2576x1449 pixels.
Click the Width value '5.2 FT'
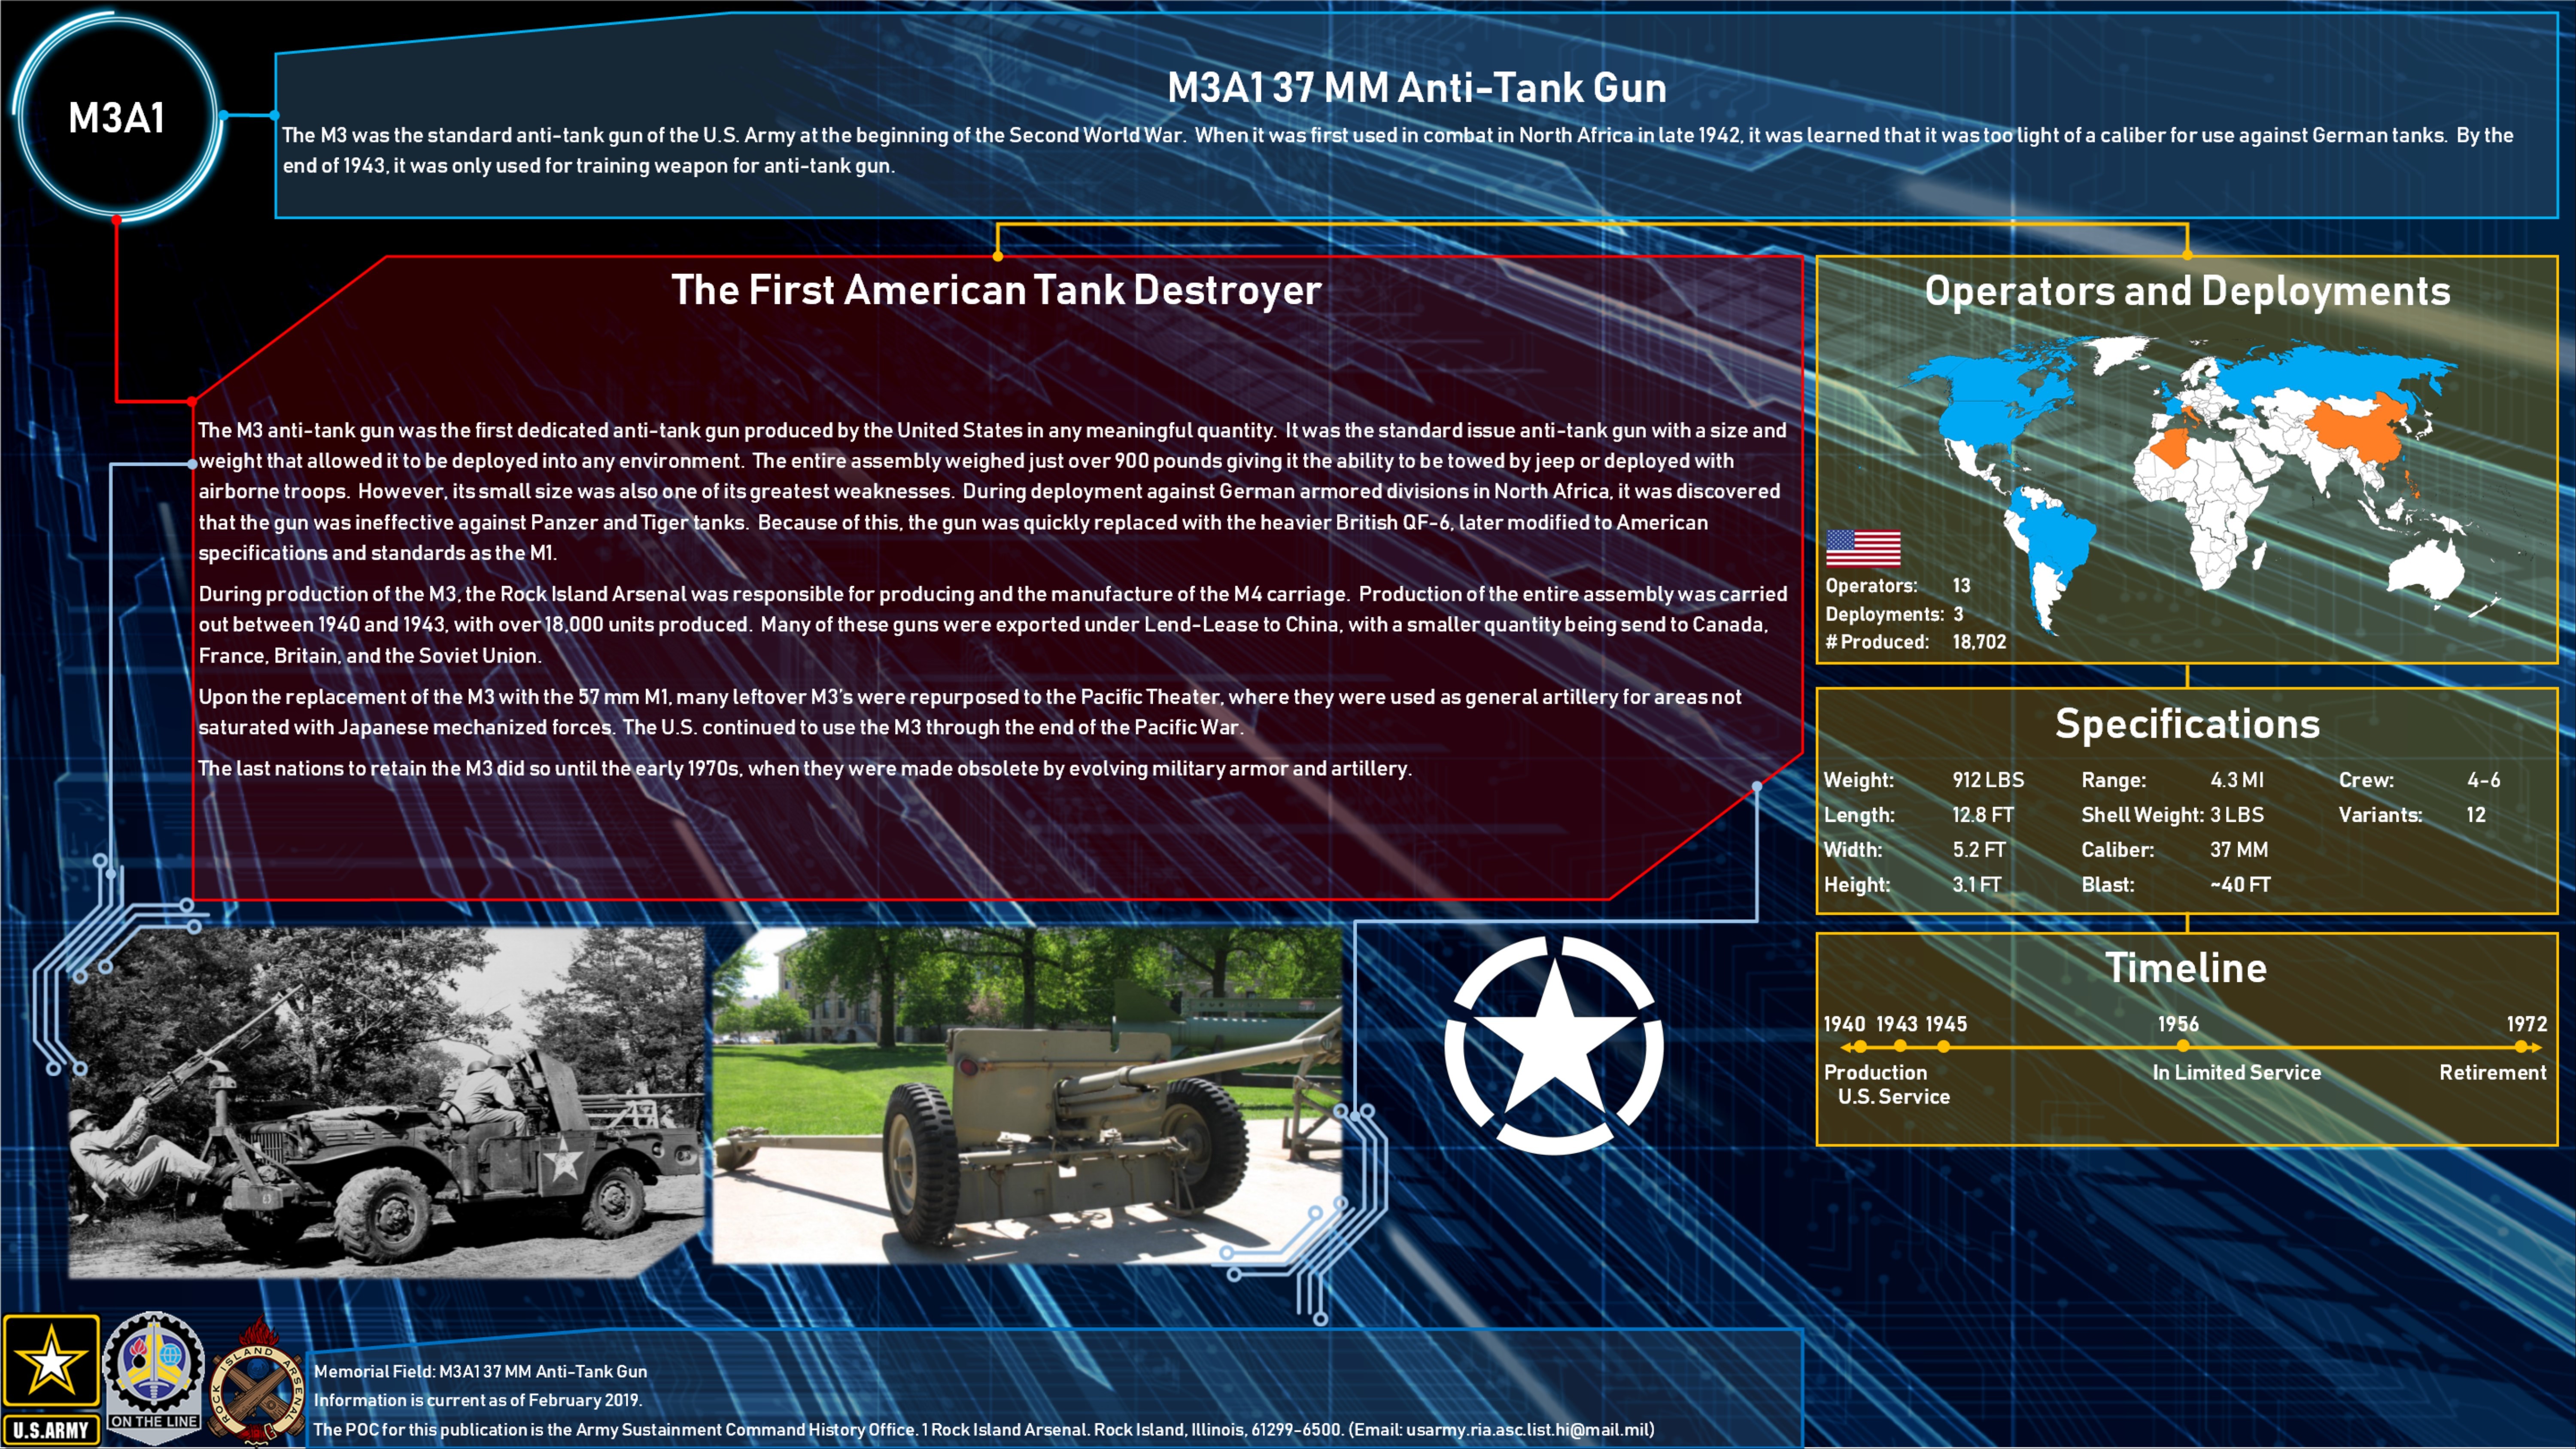(x=1979, y=850)
